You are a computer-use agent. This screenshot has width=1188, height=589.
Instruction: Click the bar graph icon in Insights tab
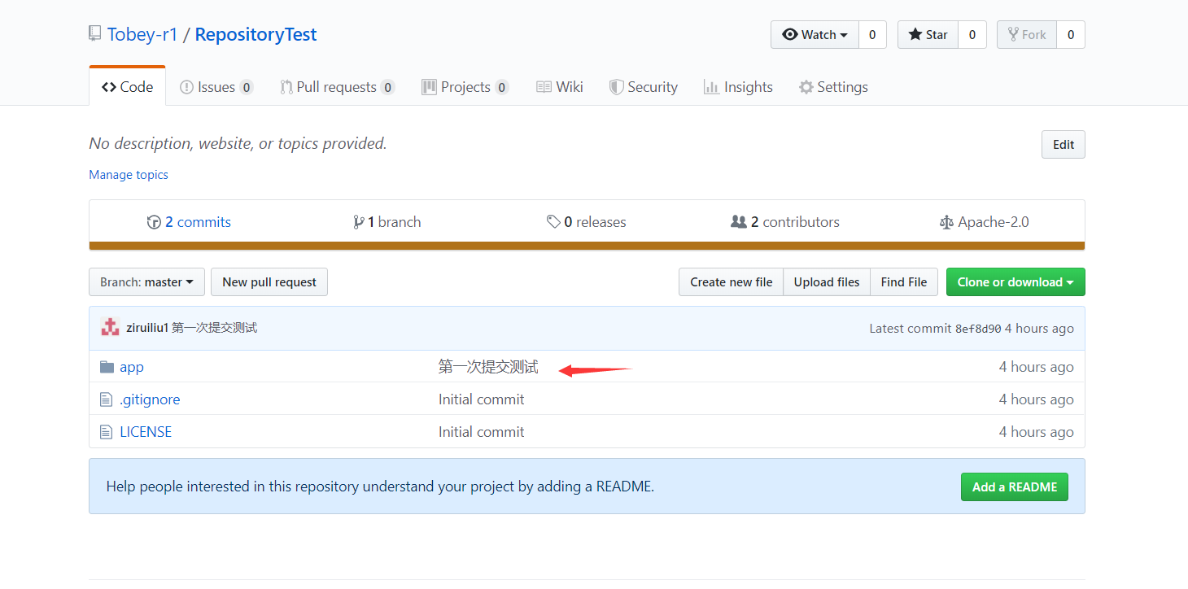(x=711, y=87)
